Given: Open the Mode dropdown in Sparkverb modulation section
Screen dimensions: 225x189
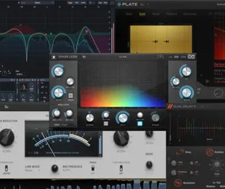Looking at the screenshot, I should pos(65,125).
